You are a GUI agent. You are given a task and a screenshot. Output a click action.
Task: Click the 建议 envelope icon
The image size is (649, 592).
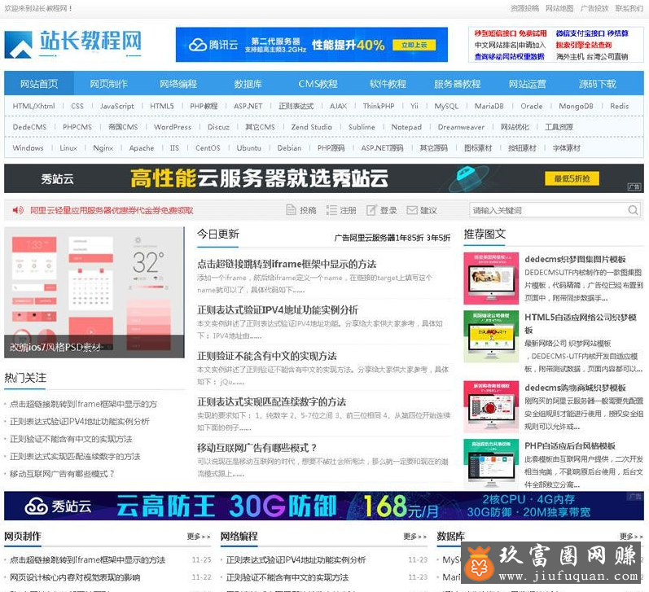click(412, 210)
